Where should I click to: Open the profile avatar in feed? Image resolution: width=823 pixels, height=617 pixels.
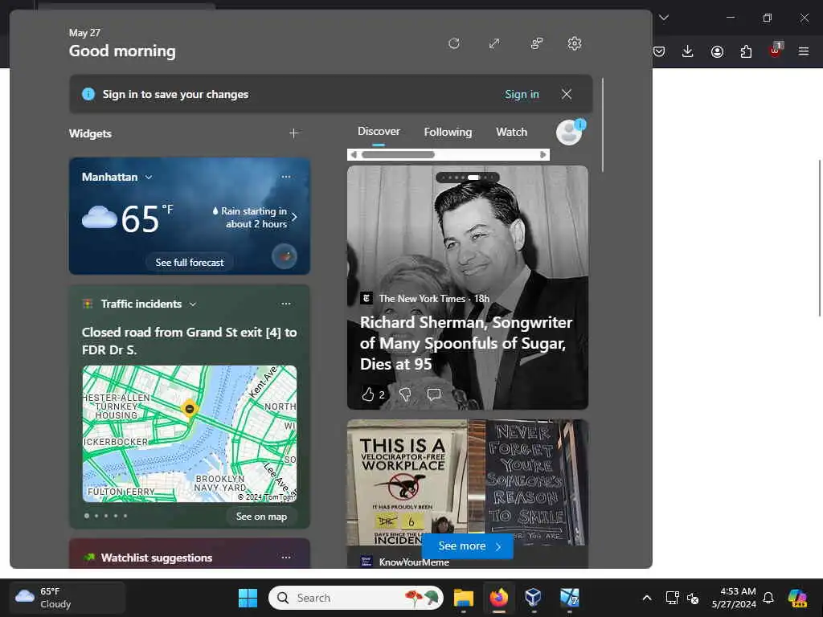(x=570, y=133)
